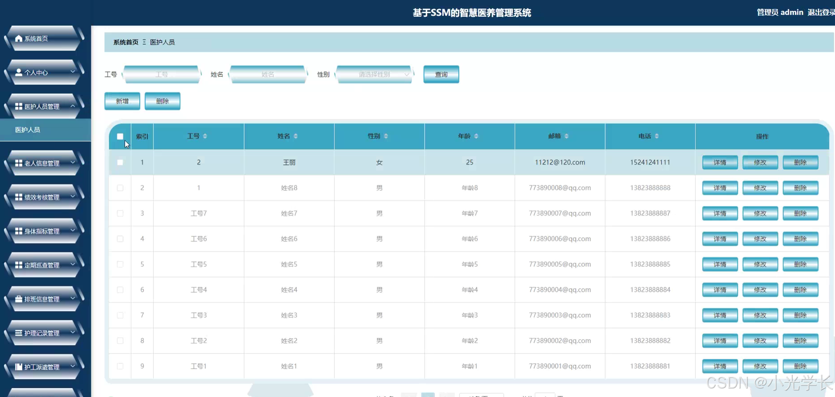This screenshot has height=397, width=835.
Task: Open 个人中心 via its person icon
Action: point(18,72)
